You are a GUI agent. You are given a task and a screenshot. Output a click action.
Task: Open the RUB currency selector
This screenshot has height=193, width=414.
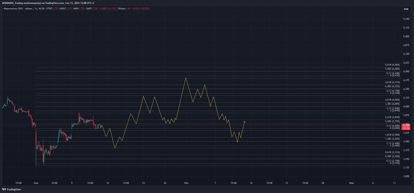pyautogui.click(x=406, y=9)
